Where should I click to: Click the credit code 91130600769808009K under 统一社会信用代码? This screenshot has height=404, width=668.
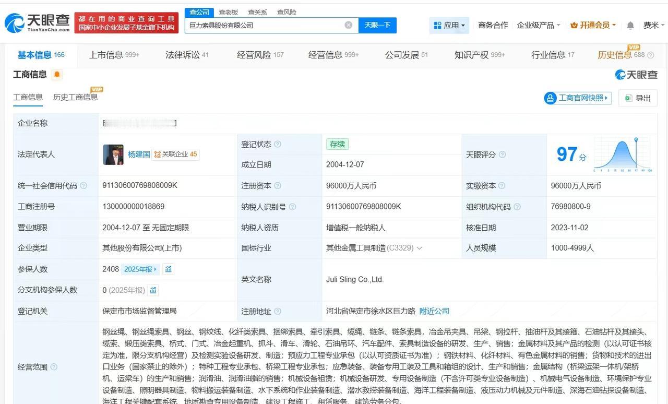pyautogui.click(x=140, y=186)
